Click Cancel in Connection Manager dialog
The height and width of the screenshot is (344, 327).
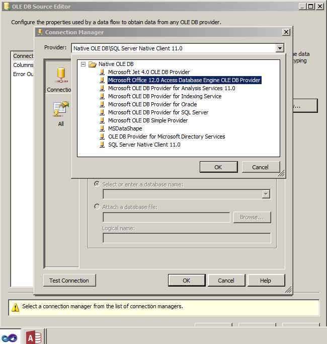[x=226, y=281]
